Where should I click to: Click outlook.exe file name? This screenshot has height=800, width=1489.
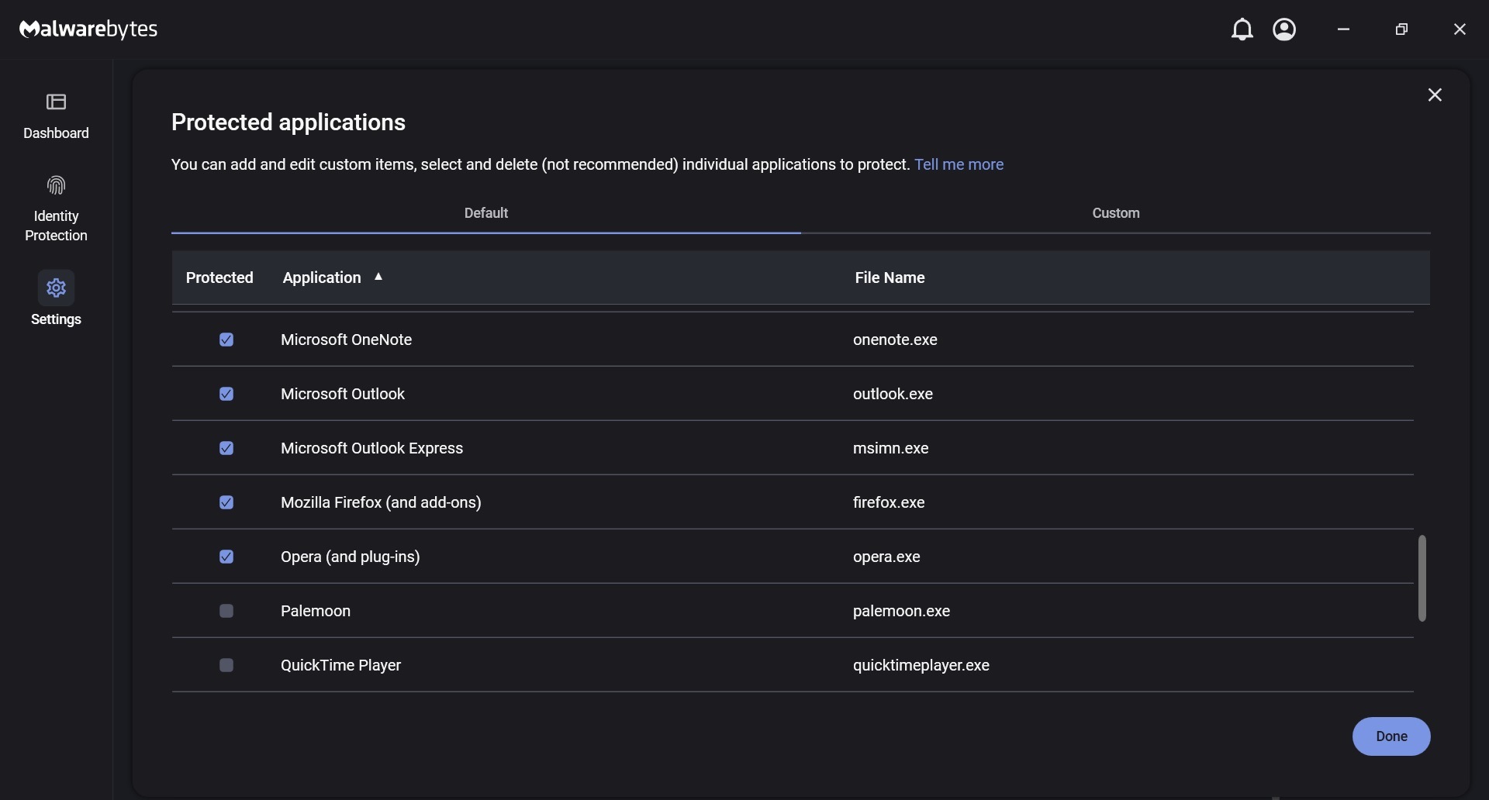tap(893, 394)
